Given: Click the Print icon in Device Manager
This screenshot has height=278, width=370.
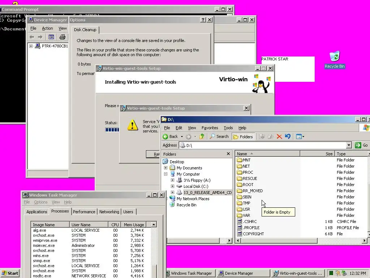Looking at the screenshot, I should pos(62,37).
